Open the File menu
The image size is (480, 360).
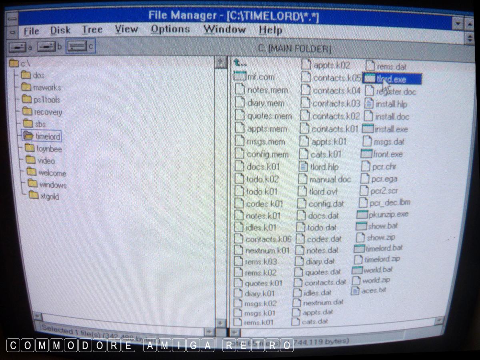[x=31, y=31]
